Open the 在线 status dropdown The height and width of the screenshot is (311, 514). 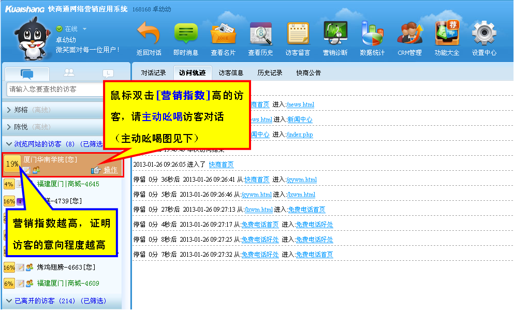pos(84,29)
